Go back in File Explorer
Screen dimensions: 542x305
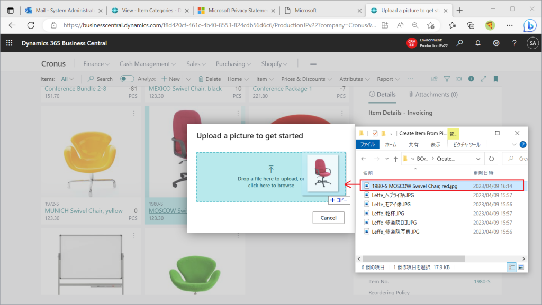[364, 159]
